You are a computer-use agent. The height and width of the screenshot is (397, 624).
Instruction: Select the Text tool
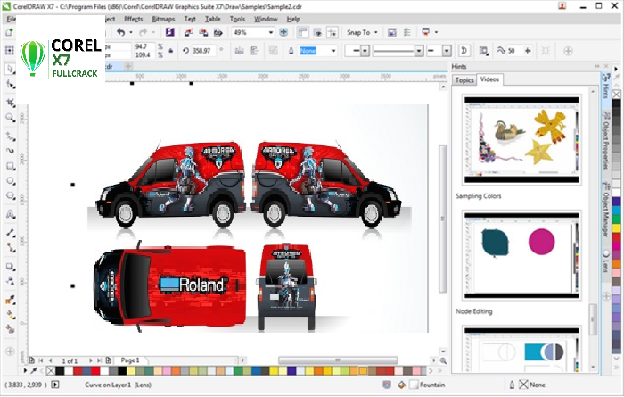pyautogui.click(x=10, y=214)
